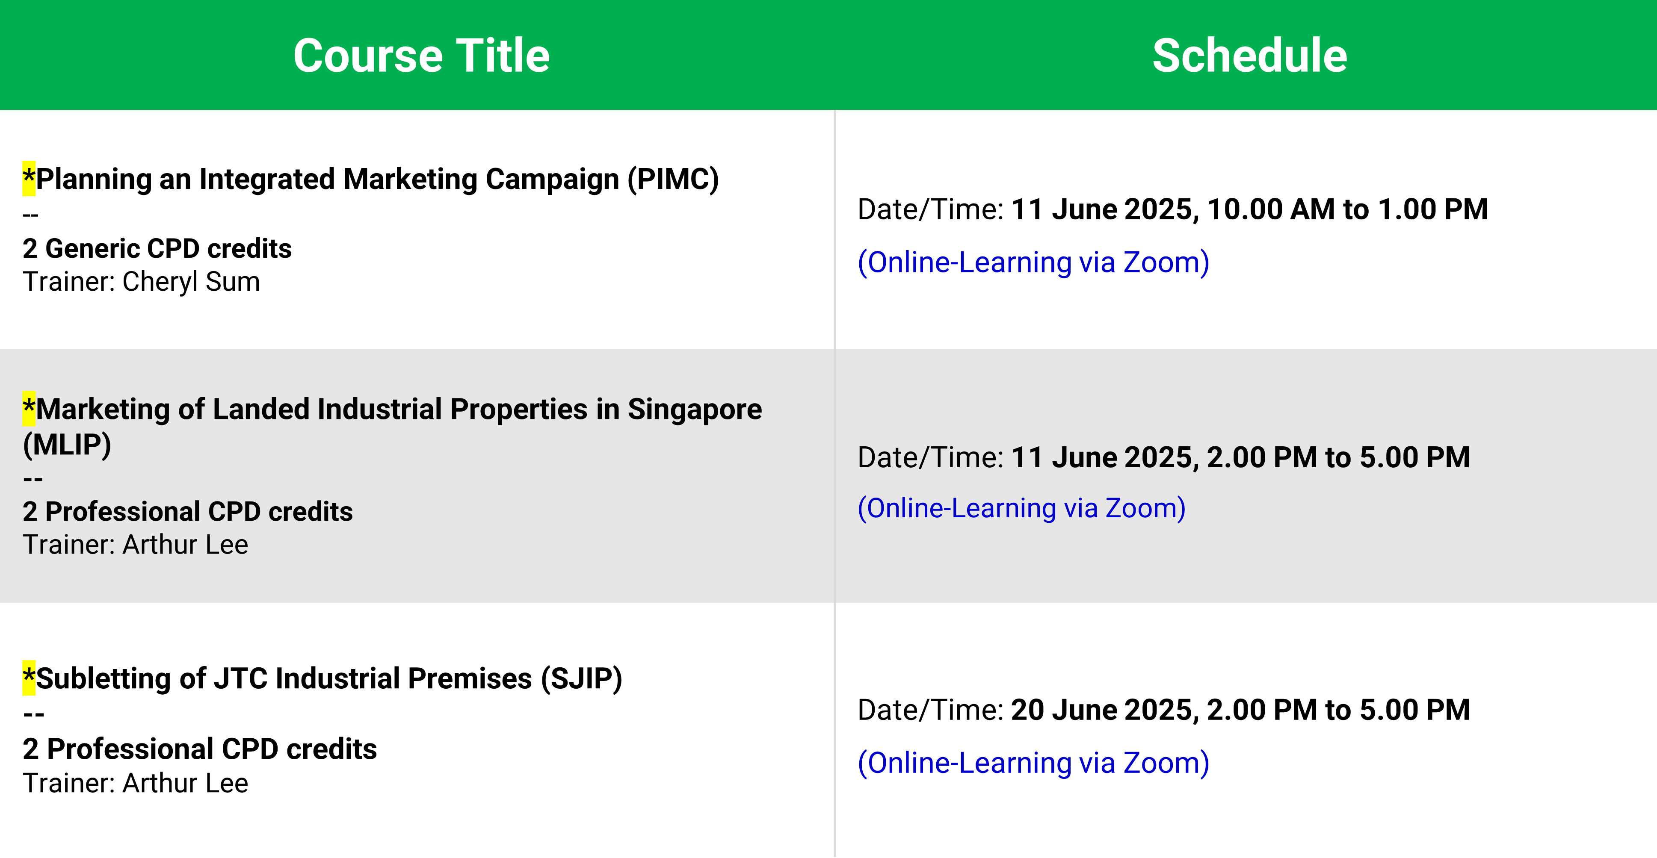Screen dimensions: 1657x858
Task: Click 2 Professional CPD credits under MLIP
Action: (x=188, y=512)
